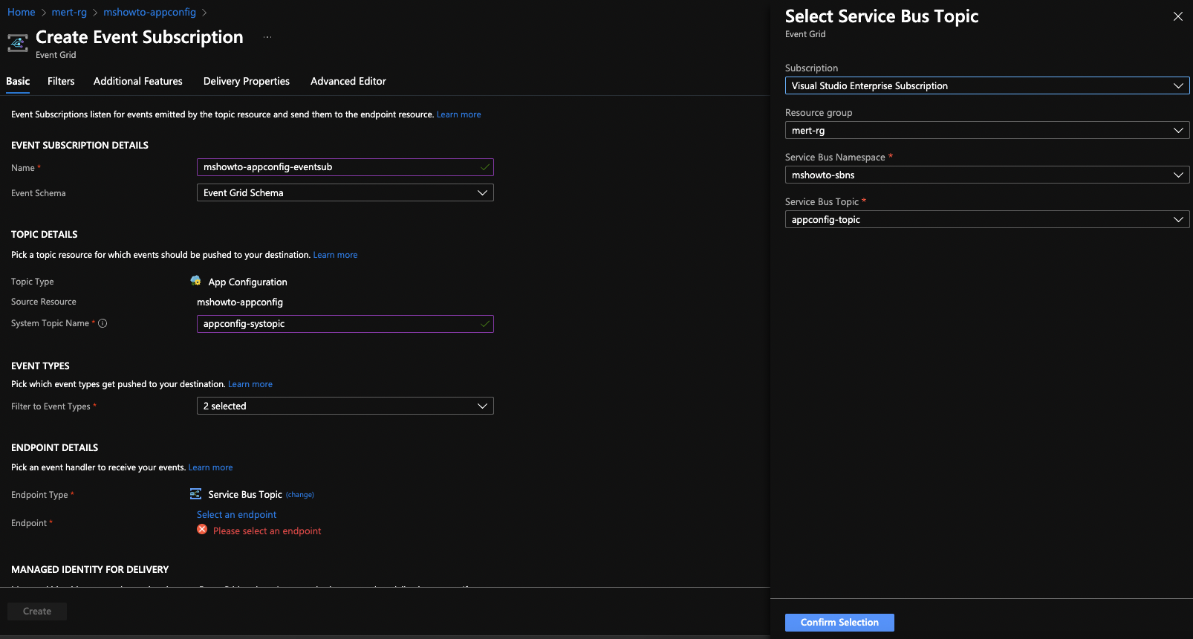This screenshot has height=639, width=1193.
Task: Click Learn more link in Event Subscriptions description
Action: pyautogui.click(x=459, y=114)
